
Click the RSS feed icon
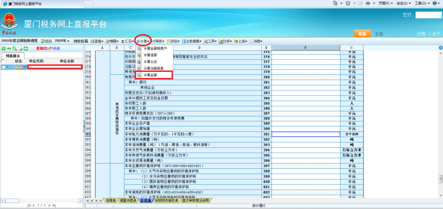pyautogui.click(x=348, y=3)
